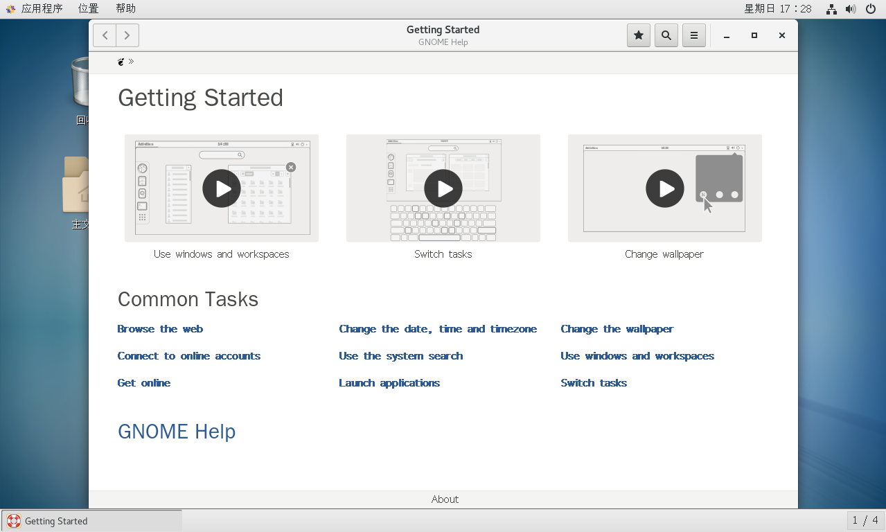Open the hamburger menu button
886x532 pixels.
tap(694, 35)
